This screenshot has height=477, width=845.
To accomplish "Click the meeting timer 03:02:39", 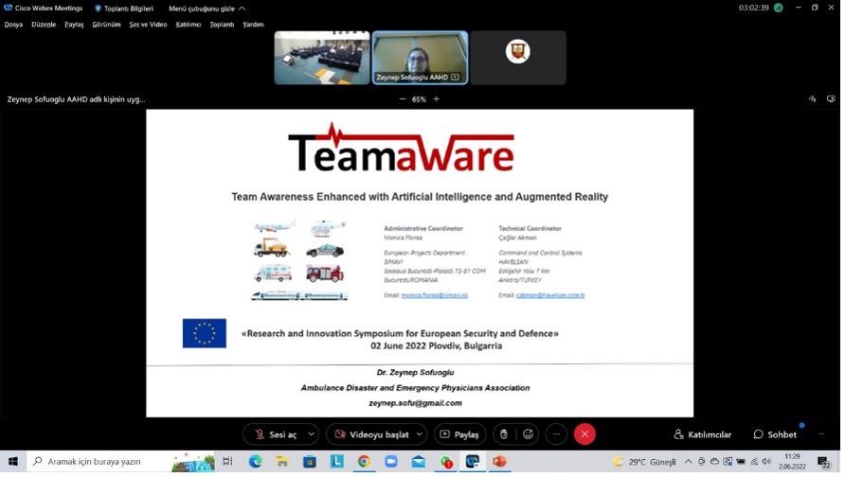I will [753, 9].
